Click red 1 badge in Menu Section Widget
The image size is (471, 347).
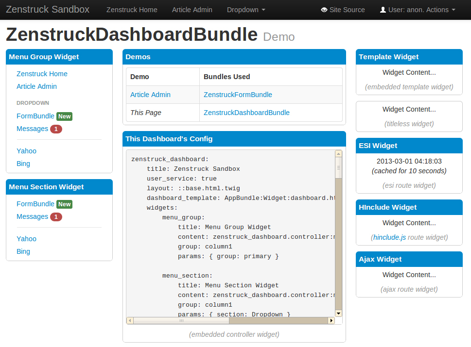[56, 217]
